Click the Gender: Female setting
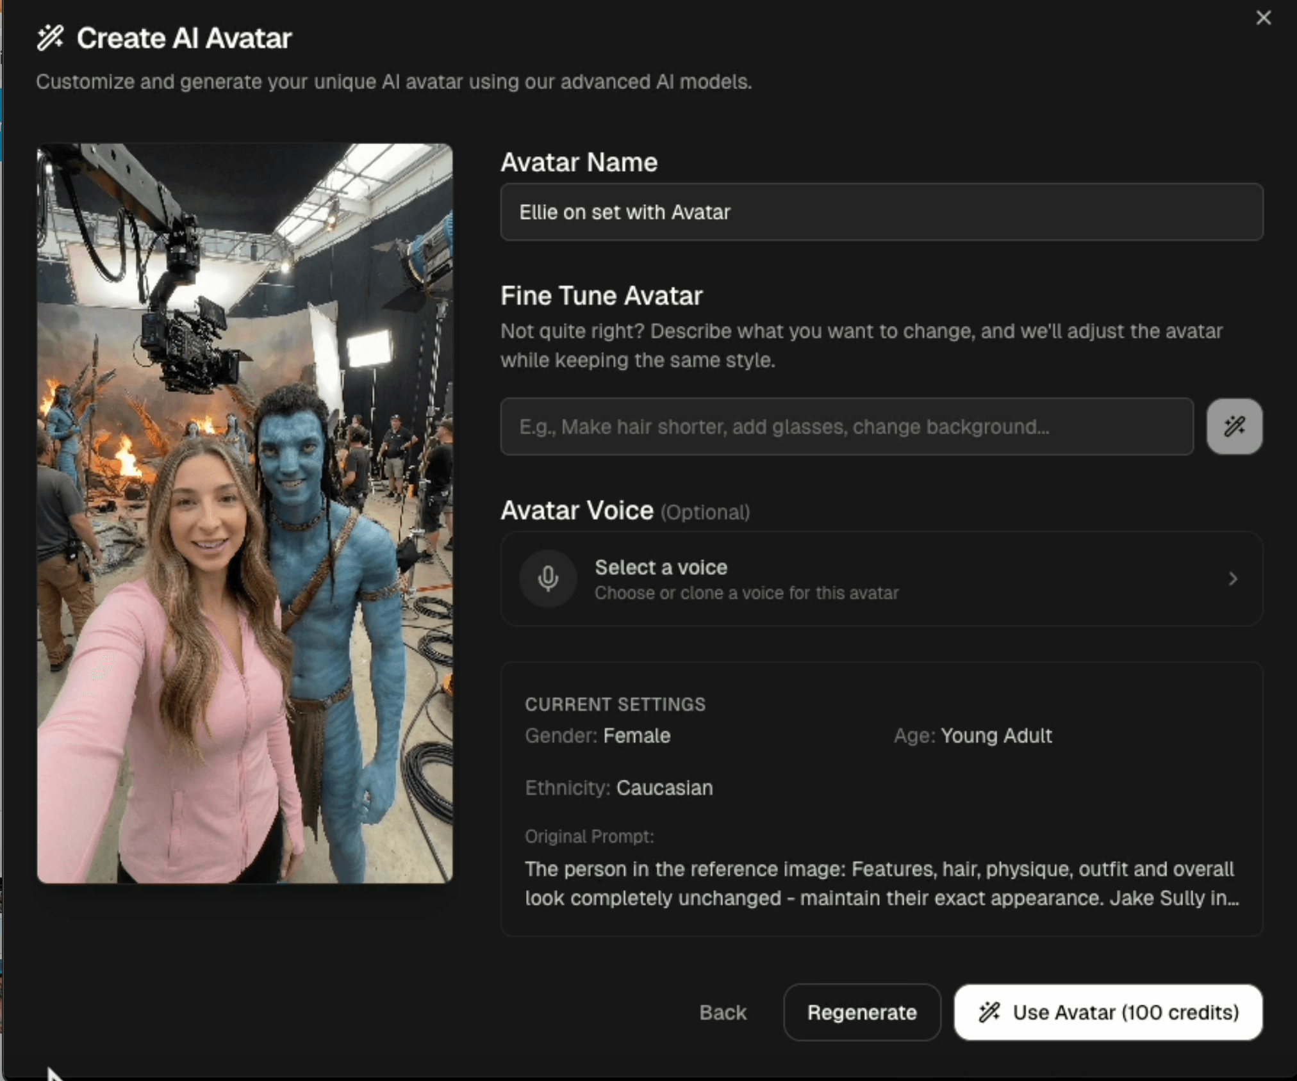Screen dimensions: 1297x1081 597,736
